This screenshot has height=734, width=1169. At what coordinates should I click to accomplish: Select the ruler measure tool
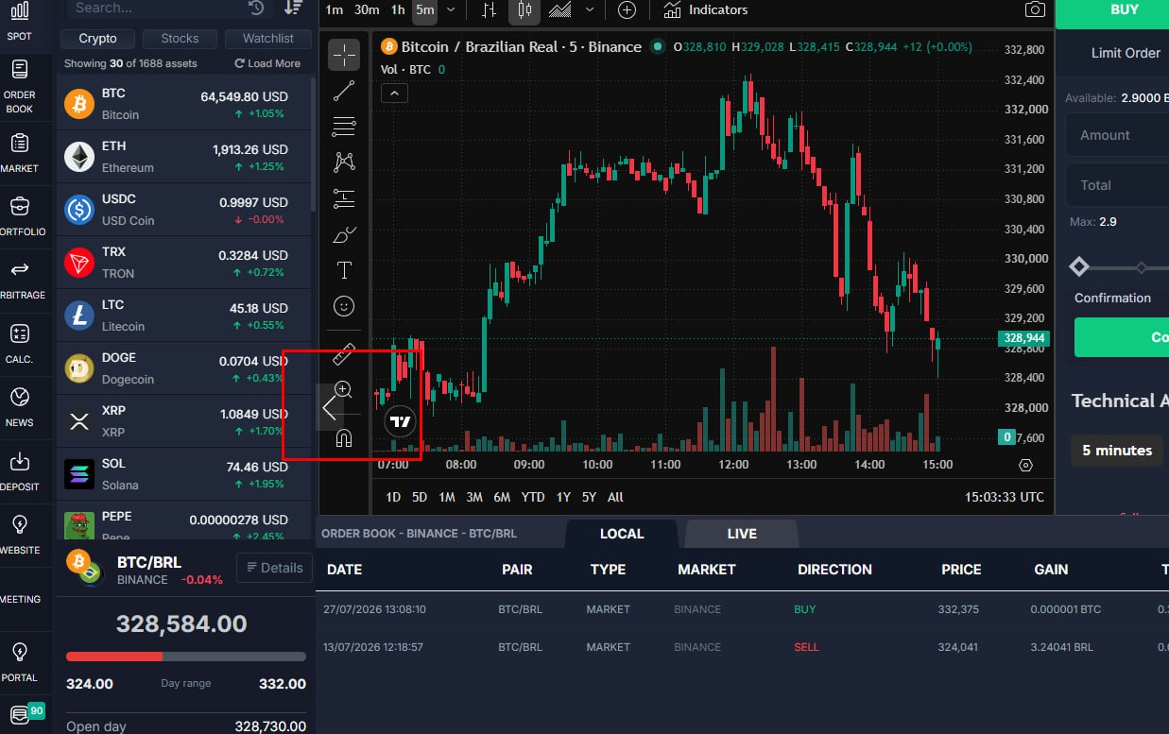pyautogui.click(x=344, y=355)
